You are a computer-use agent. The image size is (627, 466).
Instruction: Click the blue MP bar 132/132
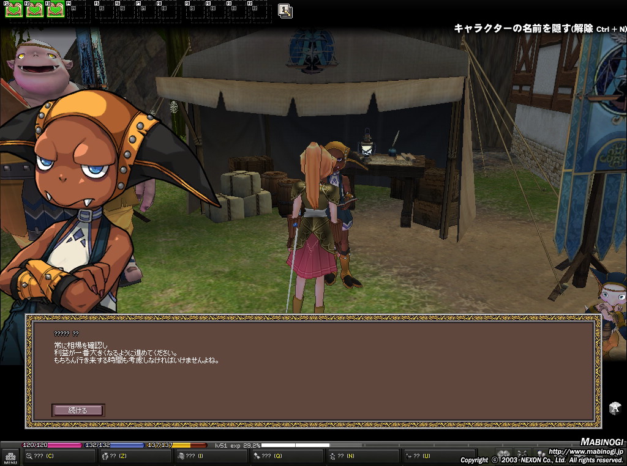tap(114, 445)
